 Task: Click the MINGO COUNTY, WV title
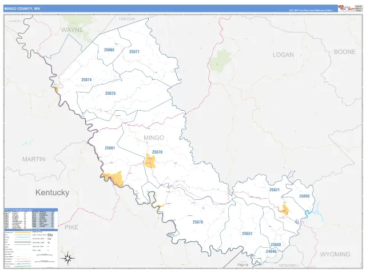pos(22,9)
